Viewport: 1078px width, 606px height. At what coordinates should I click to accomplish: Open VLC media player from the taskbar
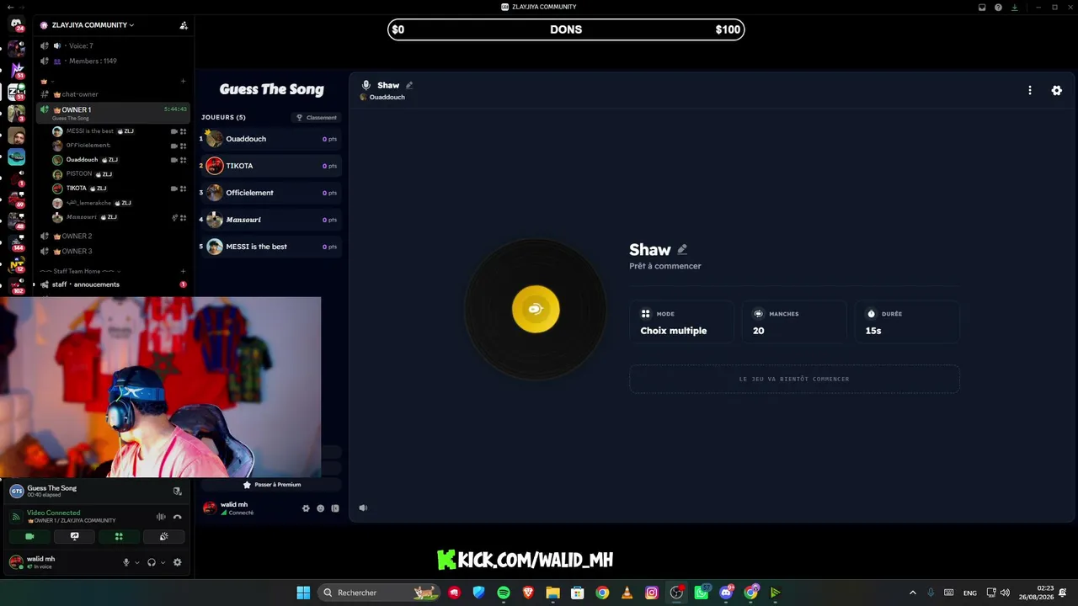(627, 593)
